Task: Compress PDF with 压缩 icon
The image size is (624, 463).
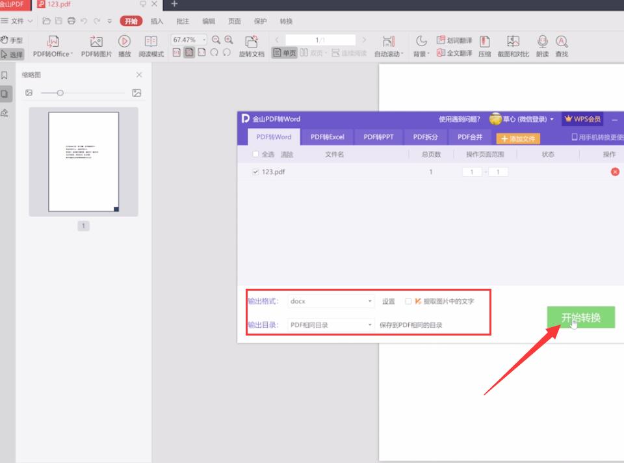Action: pyautogui.click(x=484, y=47)
